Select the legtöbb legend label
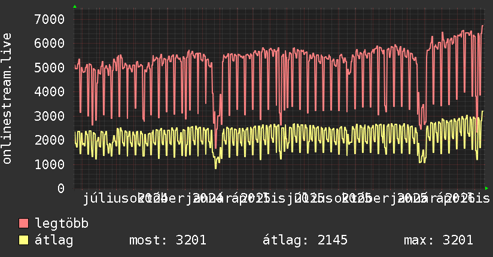 [x=62, y=223]
